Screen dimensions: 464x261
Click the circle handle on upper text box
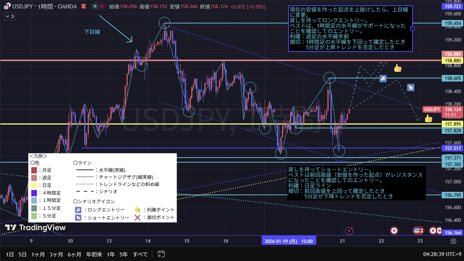click(412, 28)
